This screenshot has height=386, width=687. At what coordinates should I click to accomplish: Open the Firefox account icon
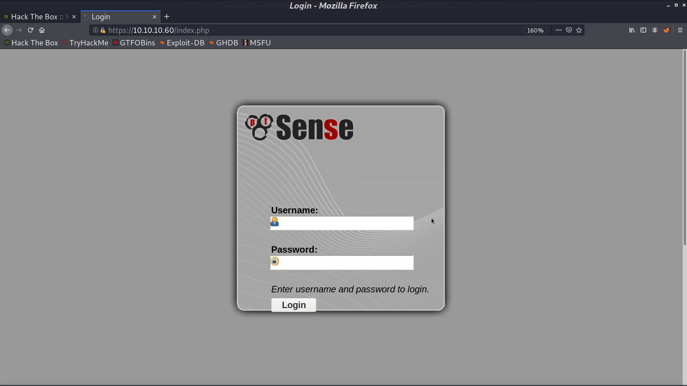[x=655, y=30]
